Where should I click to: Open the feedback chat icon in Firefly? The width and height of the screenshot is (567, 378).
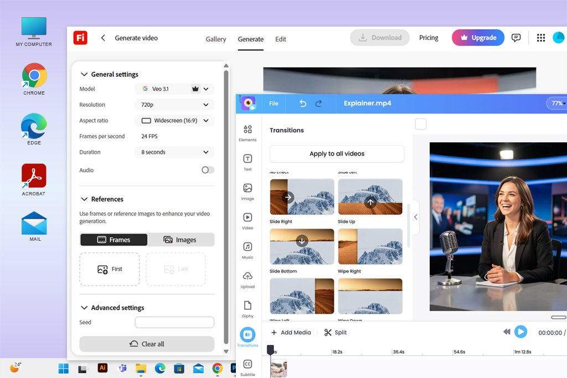[x=516, y=38]
